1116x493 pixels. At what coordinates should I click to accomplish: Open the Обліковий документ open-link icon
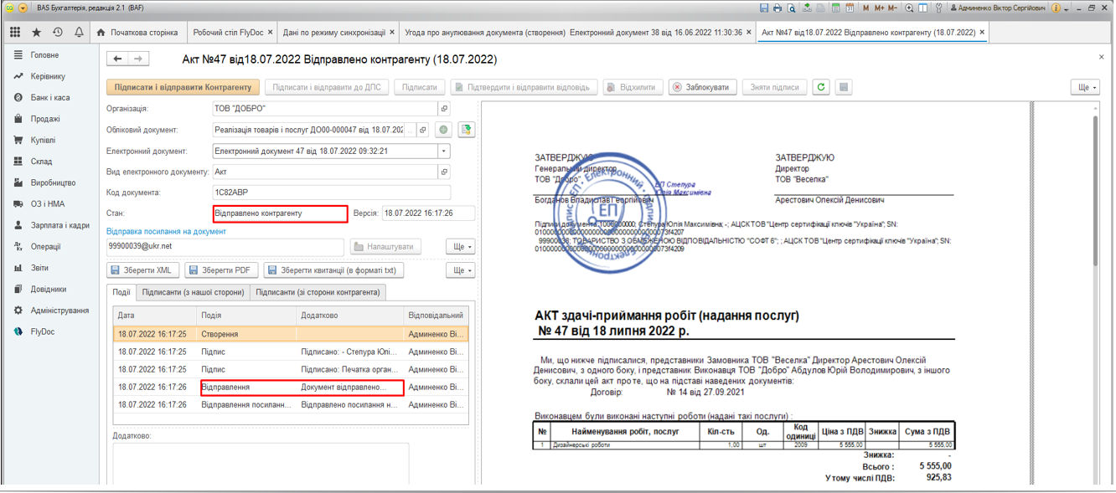point(423,130)
